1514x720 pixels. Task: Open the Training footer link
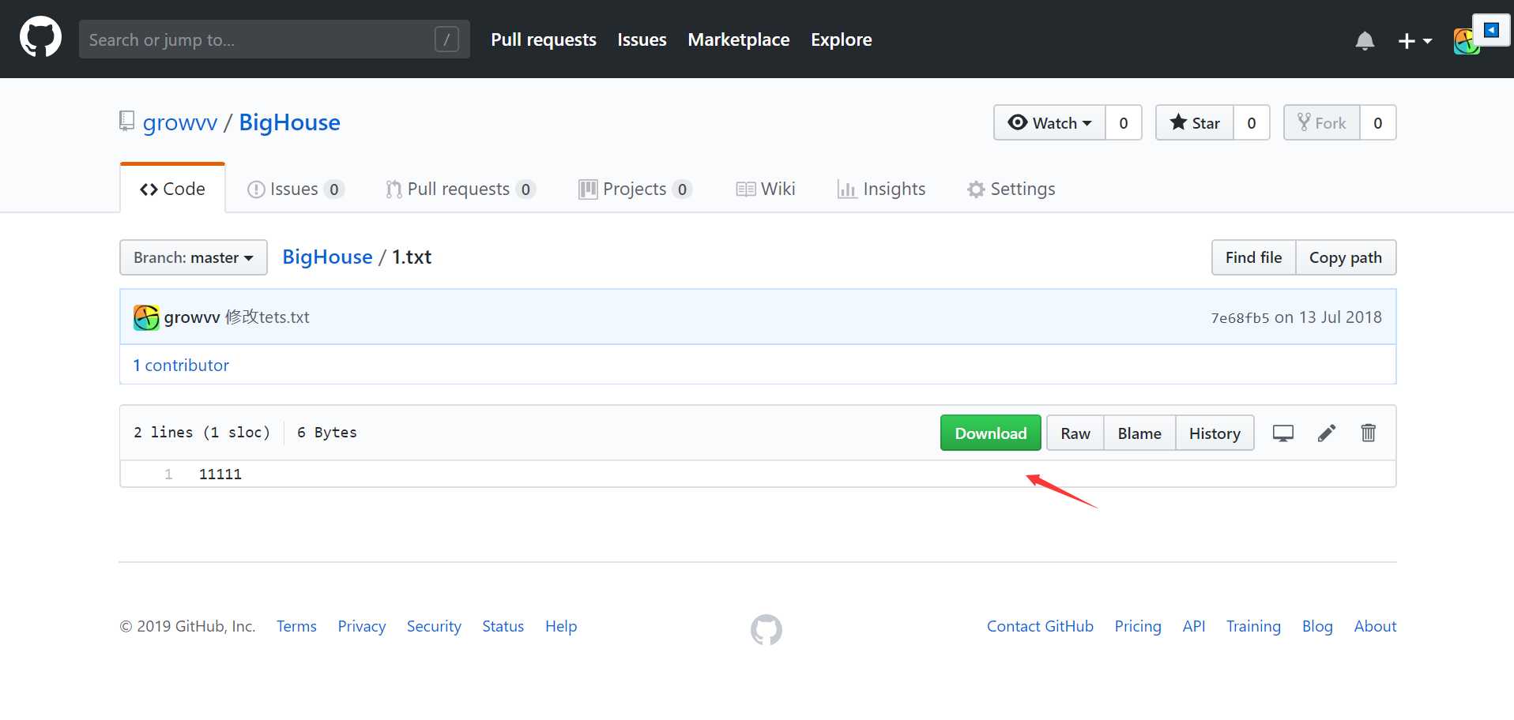point(1253,626)
